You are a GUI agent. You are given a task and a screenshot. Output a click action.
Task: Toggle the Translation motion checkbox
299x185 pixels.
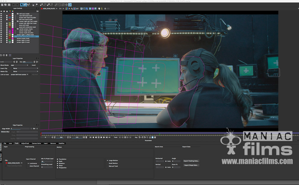click(57, 159)
